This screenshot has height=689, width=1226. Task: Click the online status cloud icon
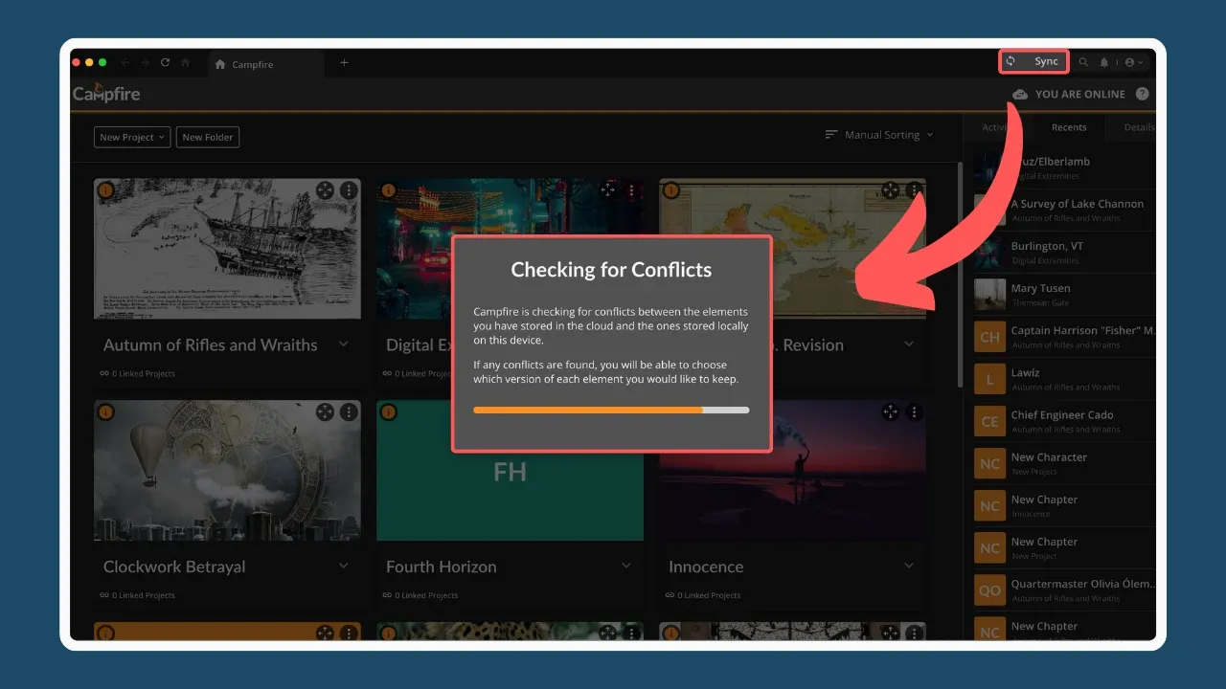1019,94
